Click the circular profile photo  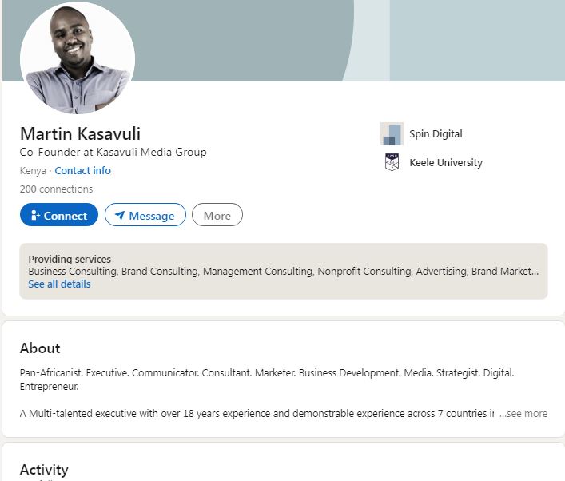[78, 57]
